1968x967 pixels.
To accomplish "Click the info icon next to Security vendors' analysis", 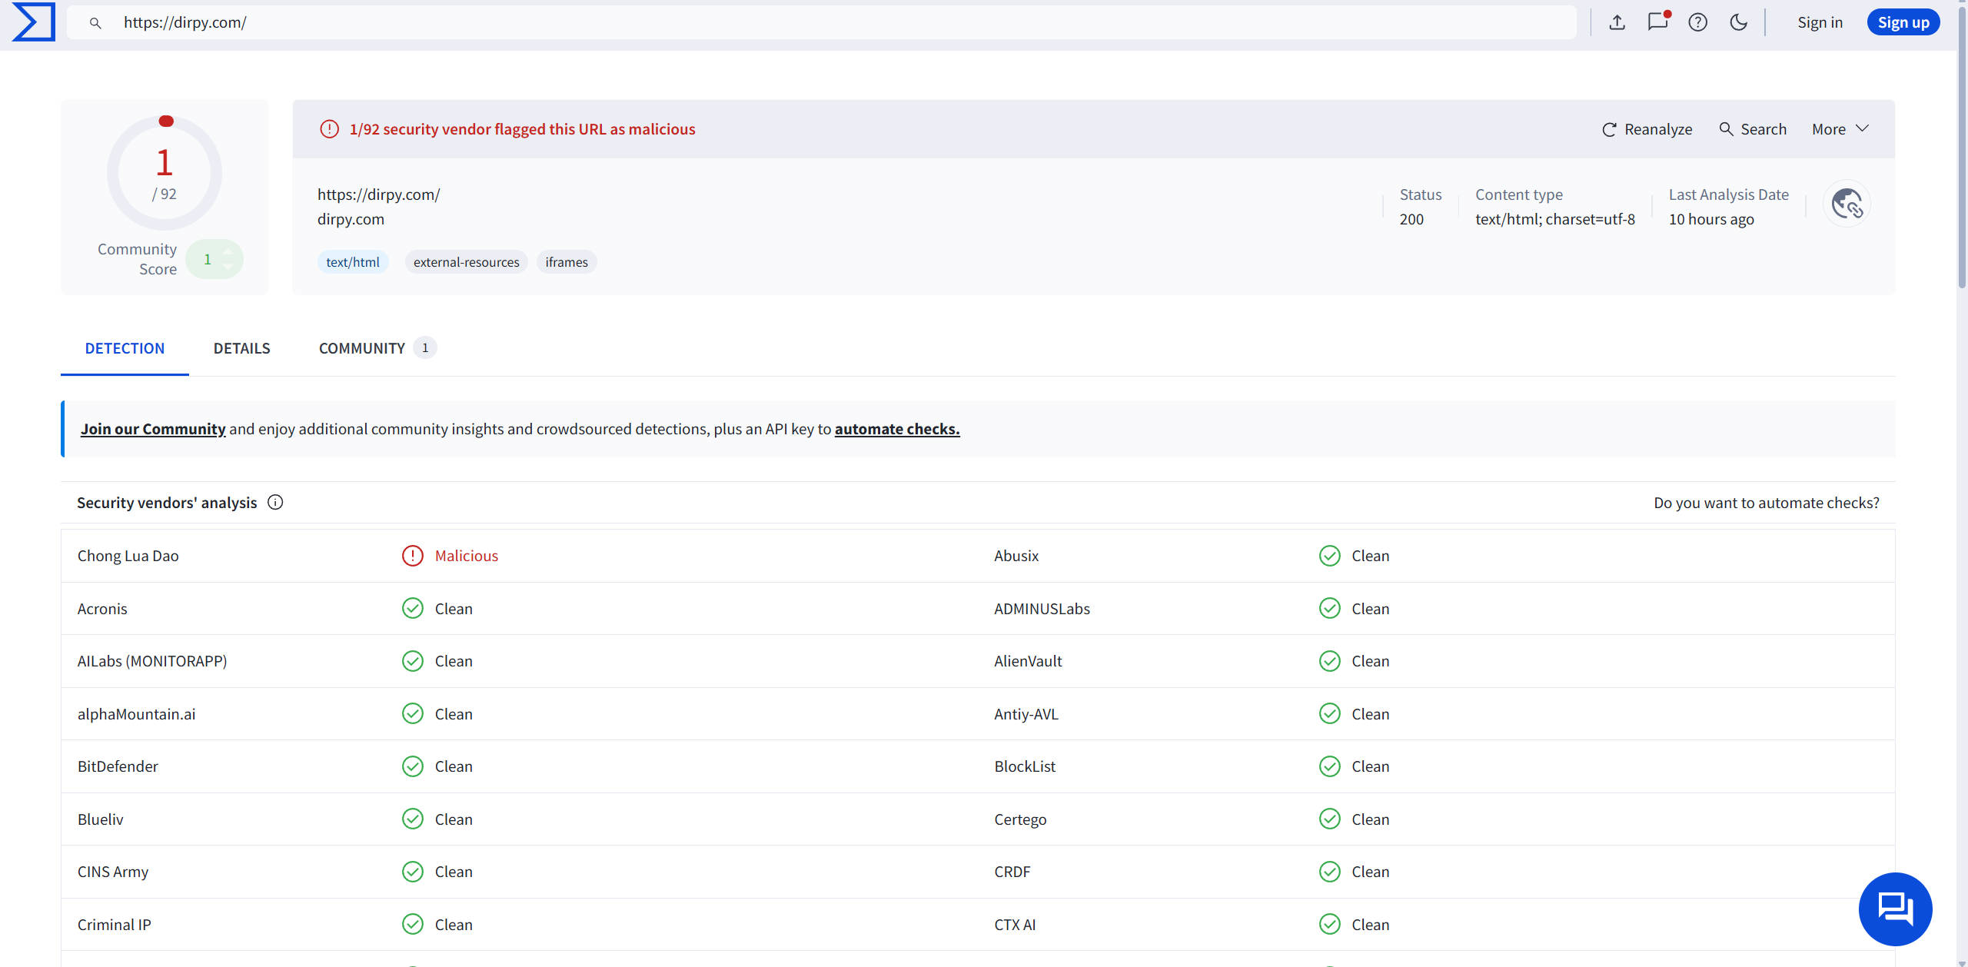I will pos(275,502).
